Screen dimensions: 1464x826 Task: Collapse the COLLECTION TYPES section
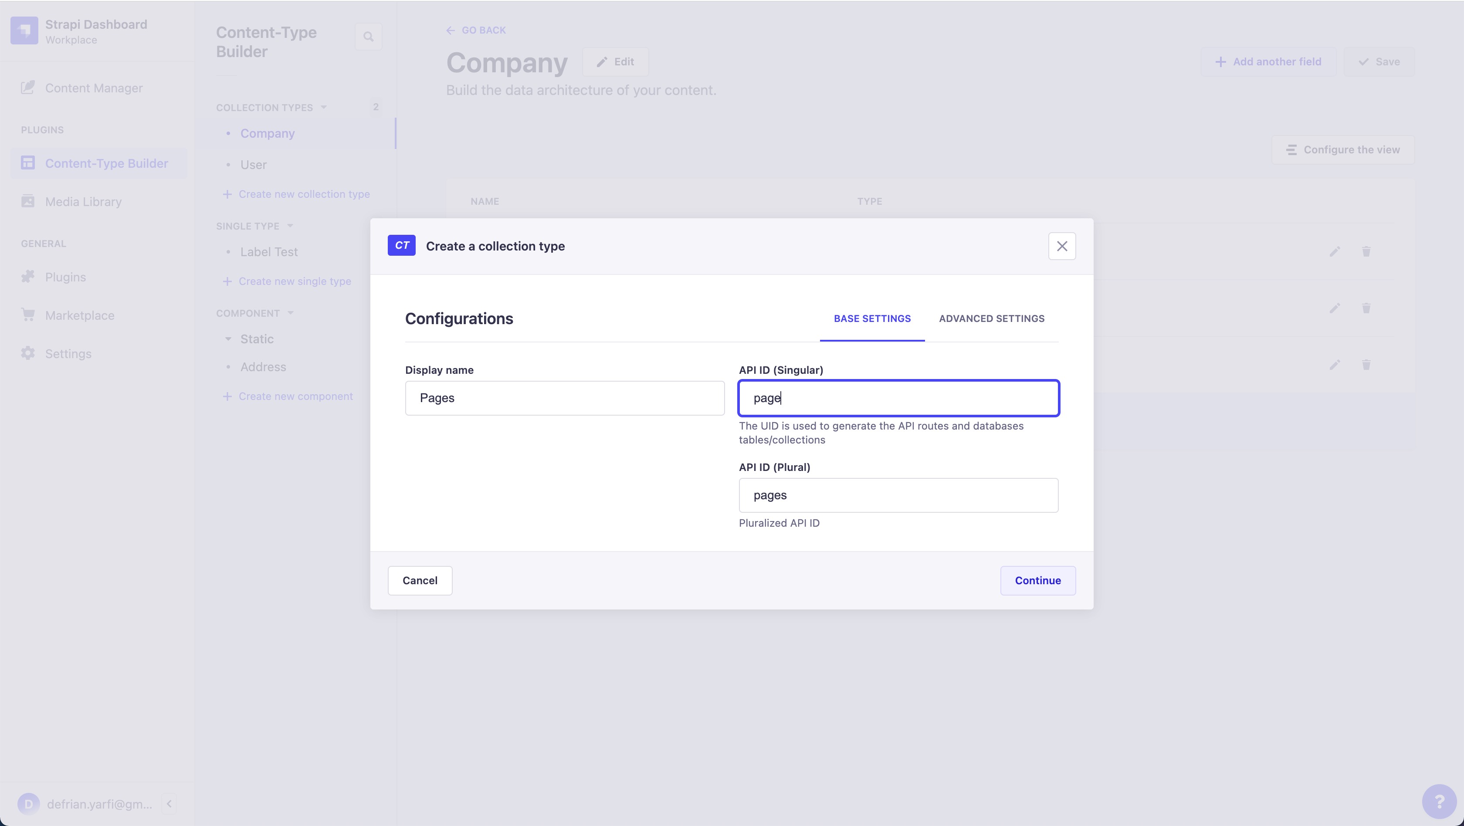tap(324, 107)
